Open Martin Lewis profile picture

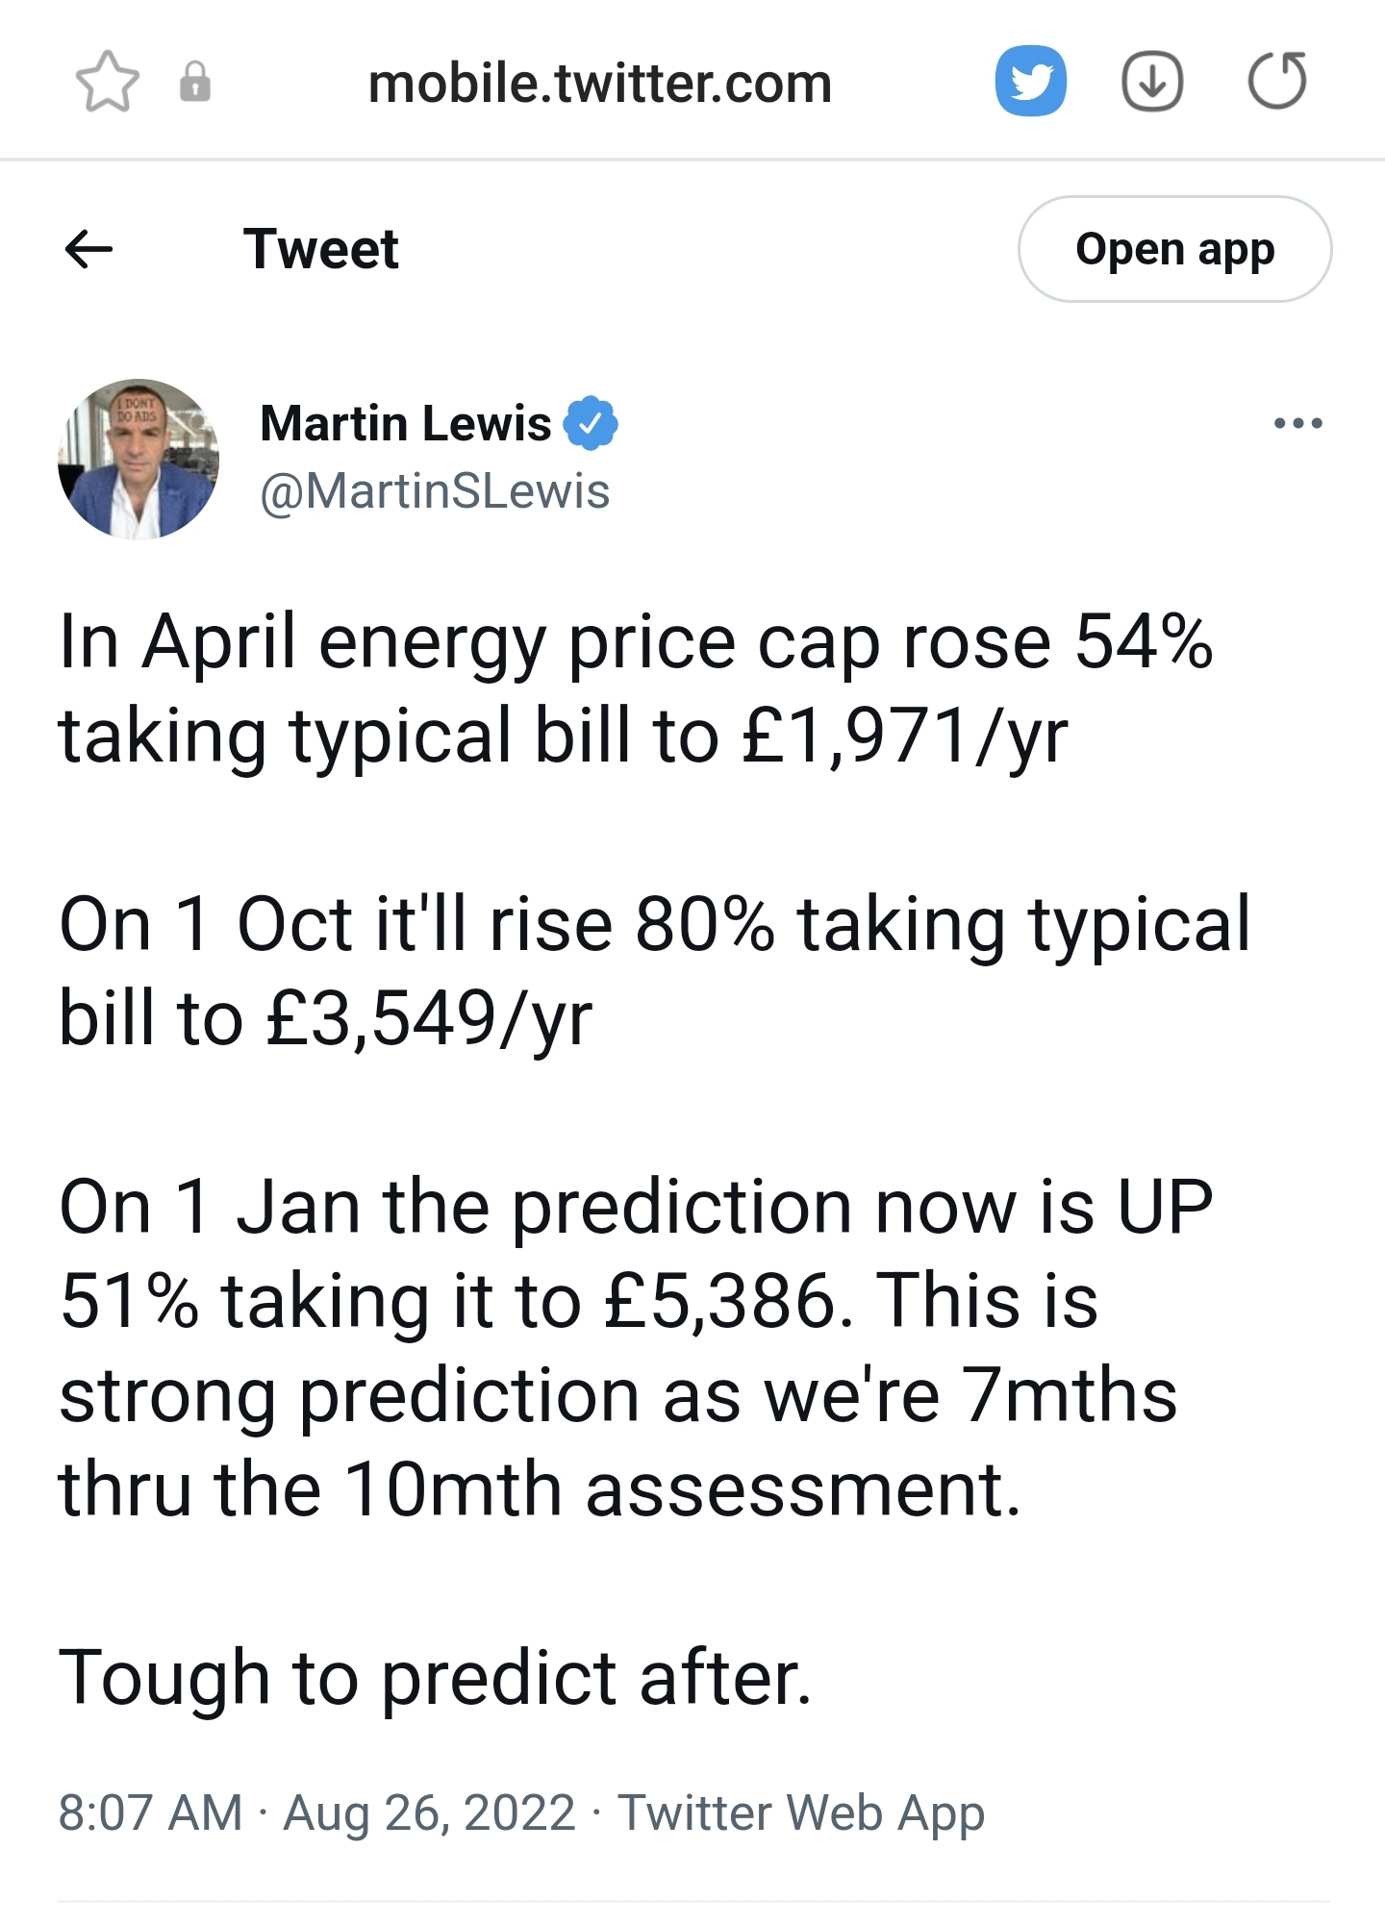[x=138, y=459]
